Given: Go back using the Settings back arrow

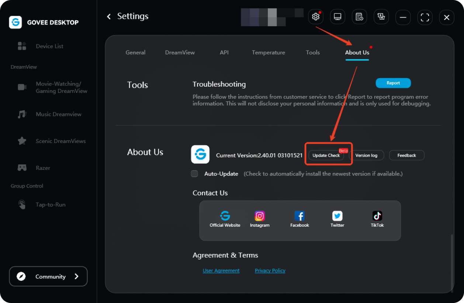Looking at the screenshot, I should click(x=109, y=17).
